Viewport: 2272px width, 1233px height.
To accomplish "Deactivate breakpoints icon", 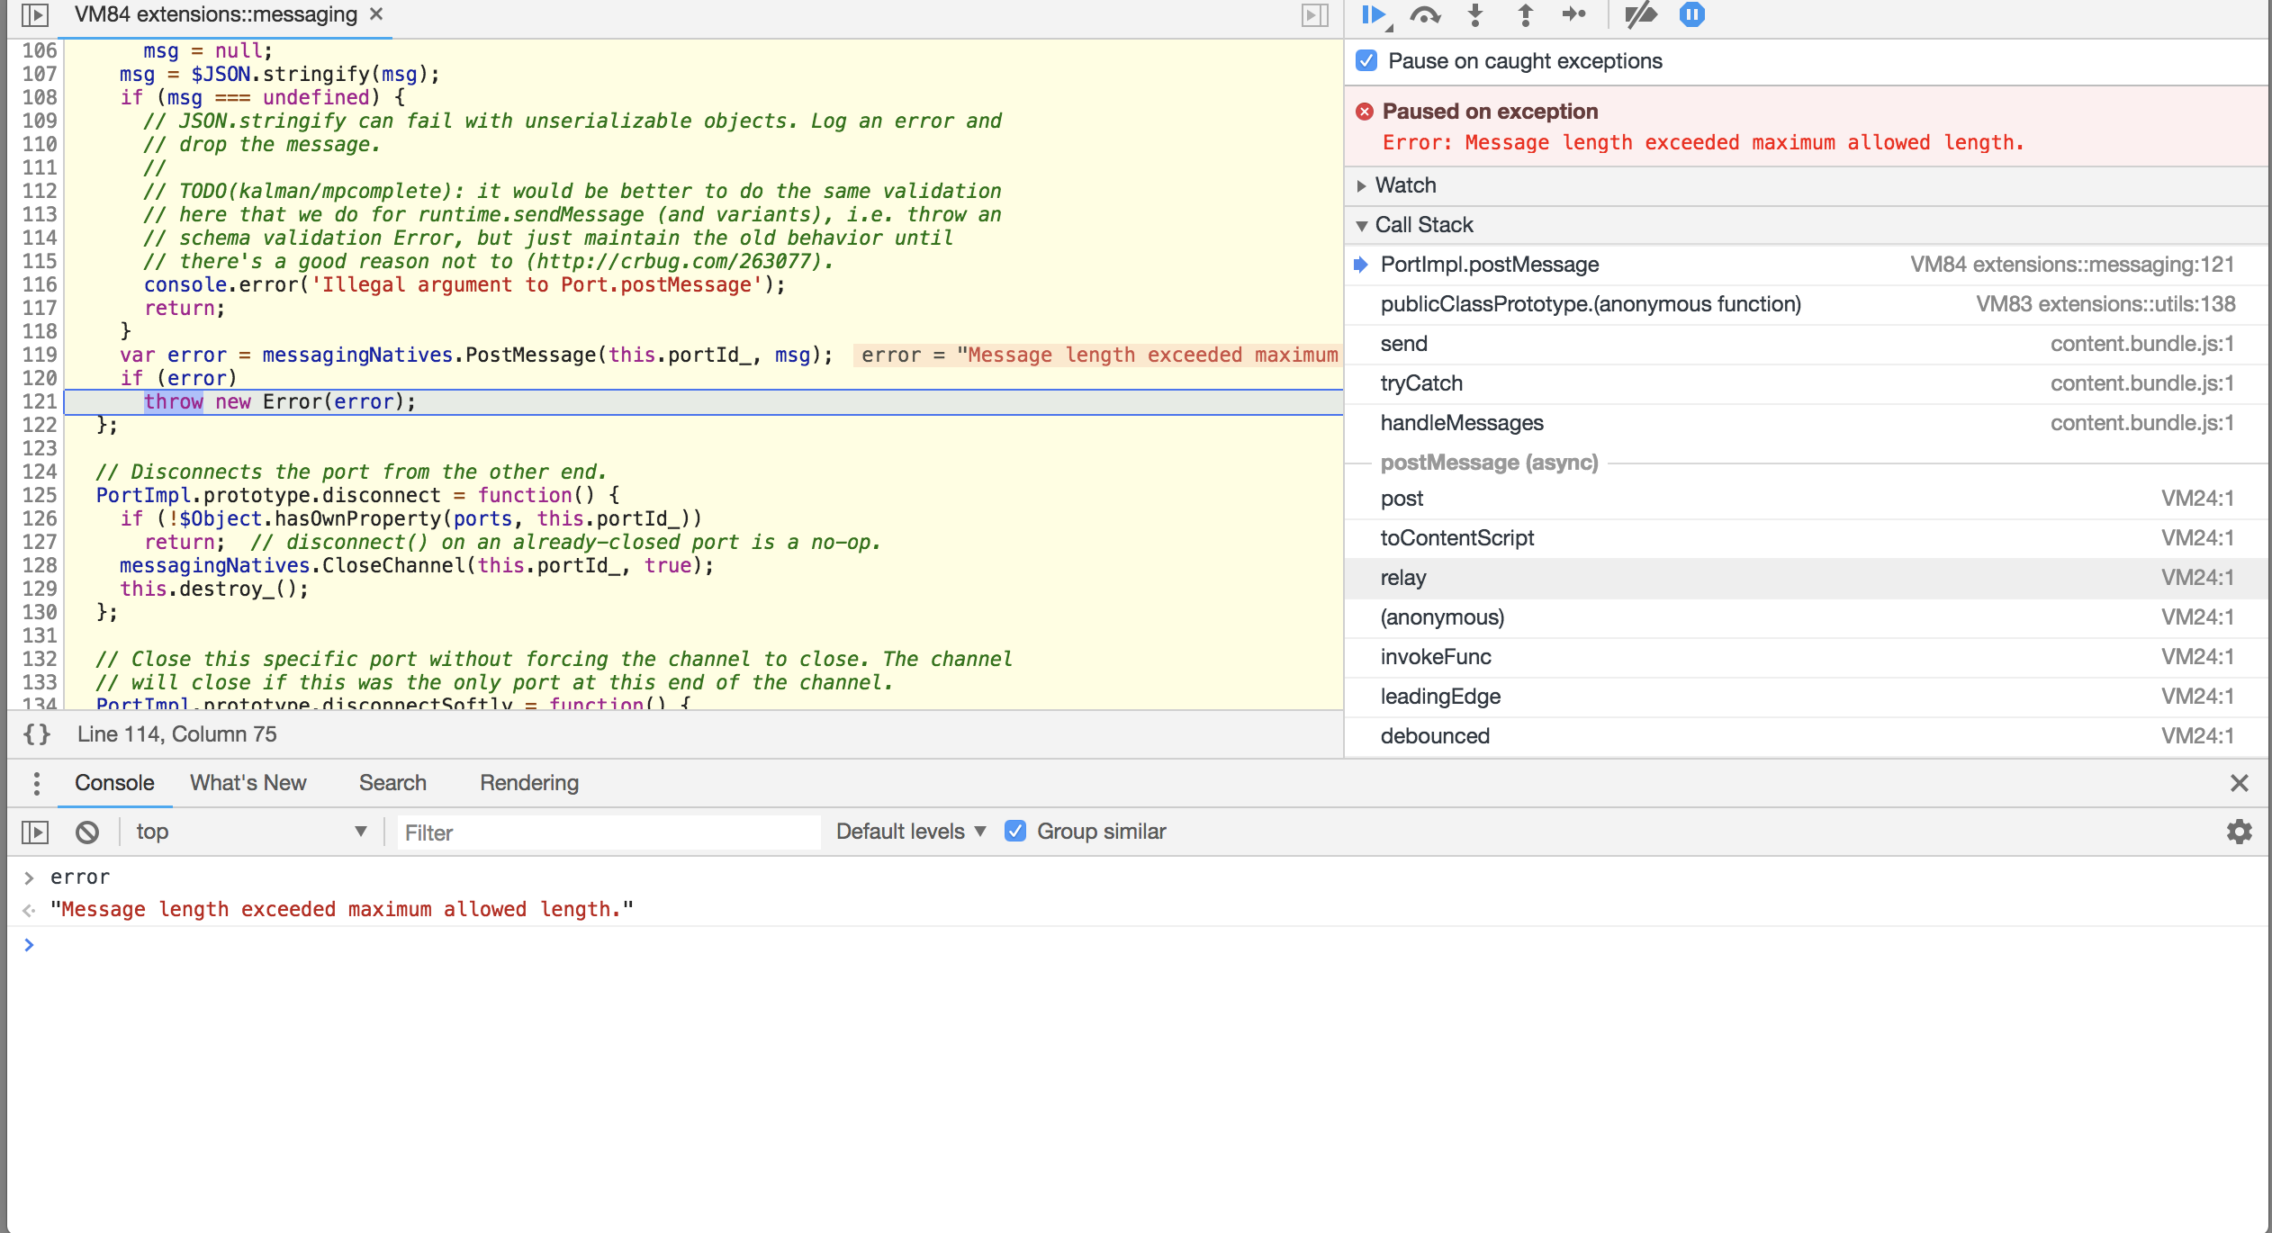I will 1640,15.
